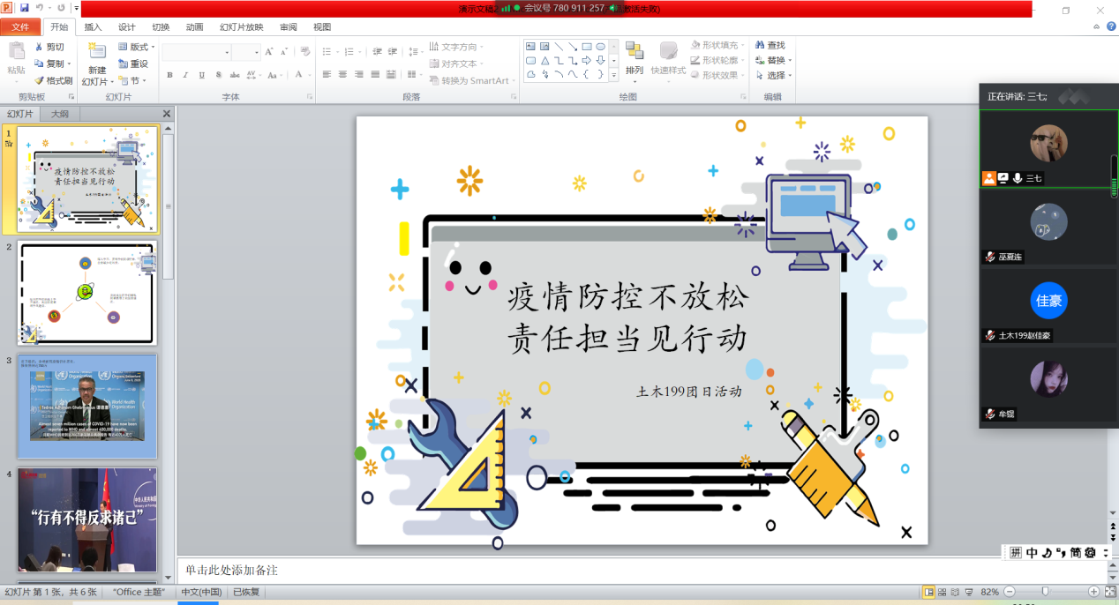This screenshot has height=605, width=1119.
Task: Select slide 3 thumbnail with WHO video
Action: click(87, 407)
